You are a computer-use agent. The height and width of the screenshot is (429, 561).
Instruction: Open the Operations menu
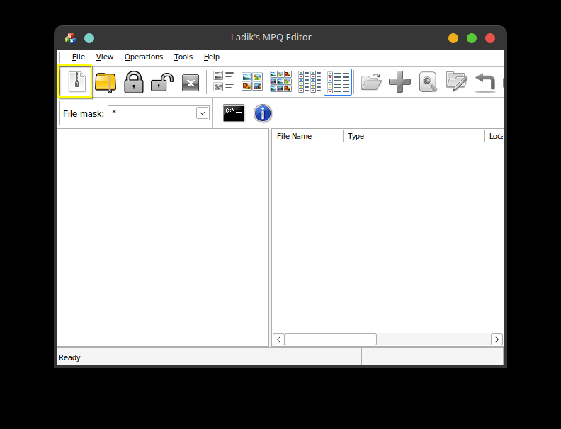143,57
